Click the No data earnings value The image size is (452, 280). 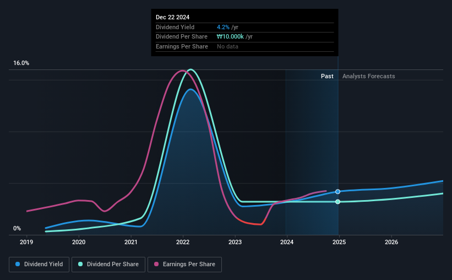pyautogui.click(x=227, y=46)
